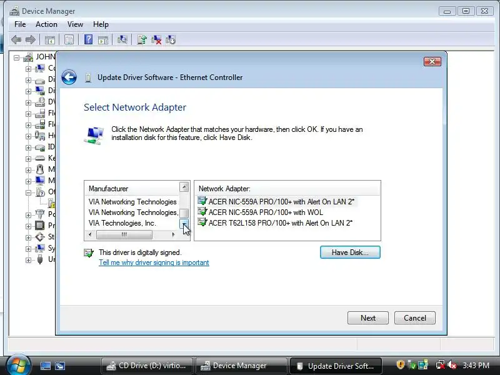Screen dimensions: 500x375
Task: Click the Manufacturer list horizontal scroll thumb
Action: point(124,235)
